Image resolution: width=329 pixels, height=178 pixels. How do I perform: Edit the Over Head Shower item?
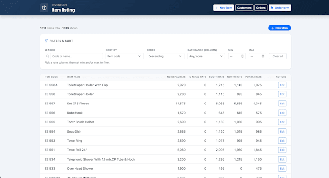[282, 168]
